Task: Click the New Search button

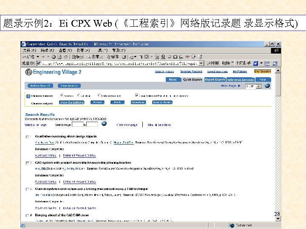Action: (x=69, y=86)
